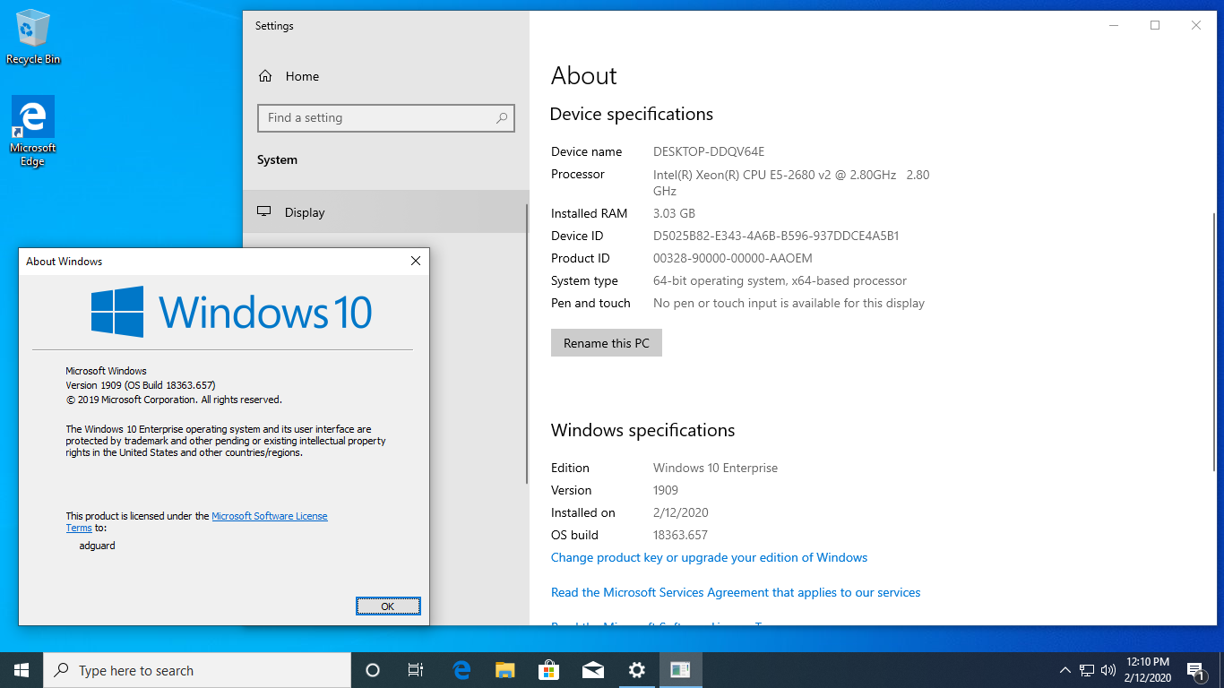Click the Settings sidebar scrollbar
1224x688 pixels.
tap(528, 342)
